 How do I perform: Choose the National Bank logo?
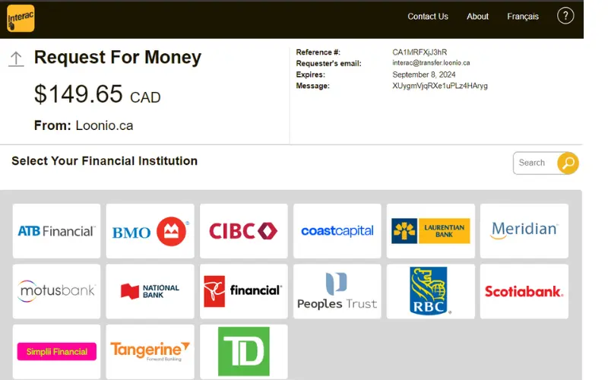(x=150, y=292)
